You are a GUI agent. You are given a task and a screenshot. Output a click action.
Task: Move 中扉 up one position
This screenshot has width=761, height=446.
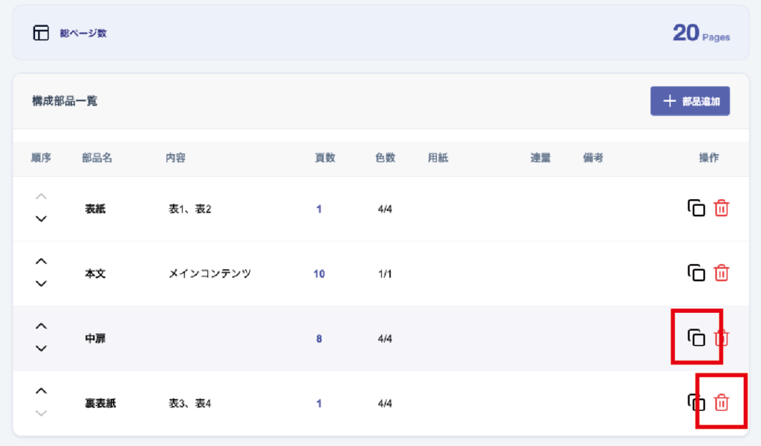tap(42, 326)
